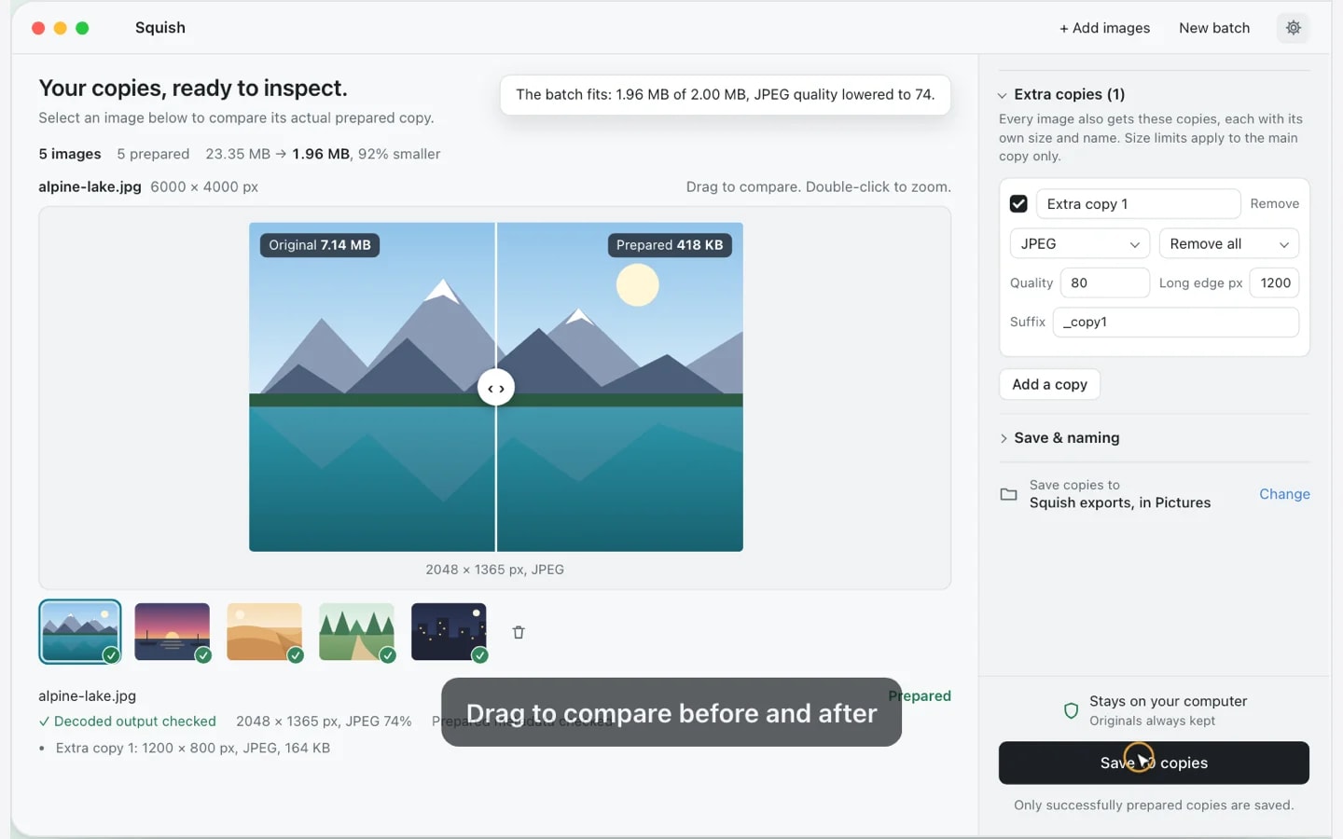Click the Save copies button
The width and height of the screenshot is (1343, 839).
[1154, 763]
